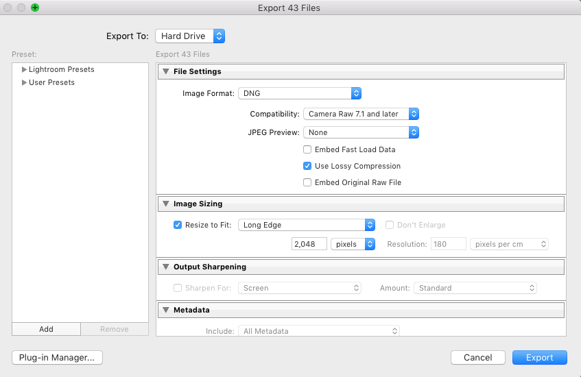Open the Long Edge resize dropdown
The height and width of the screenshot is (377, 581).
(x=307, y=225)
